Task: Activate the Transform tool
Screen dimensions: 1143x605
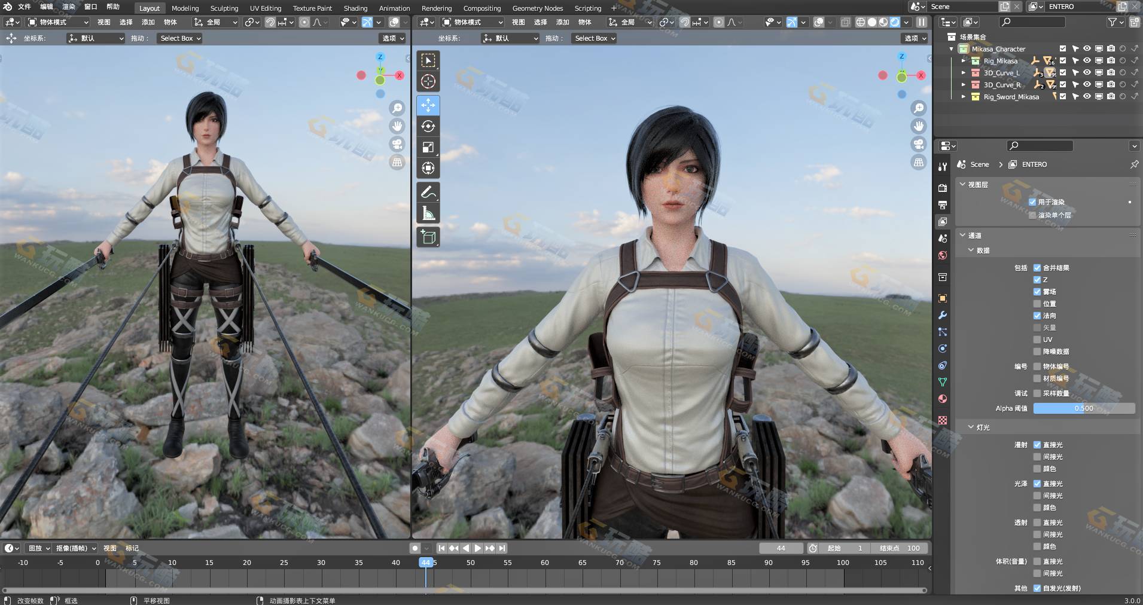Action: pos(428,168)
